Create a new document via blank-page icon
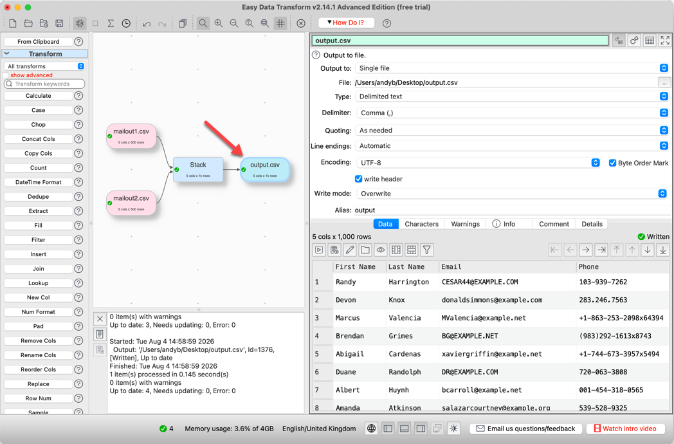This screenshot has height=444, width=674. (x=13, y=23)
